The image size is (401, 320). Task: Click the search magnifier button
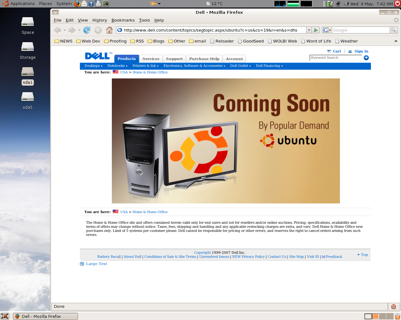coord(394,30)
